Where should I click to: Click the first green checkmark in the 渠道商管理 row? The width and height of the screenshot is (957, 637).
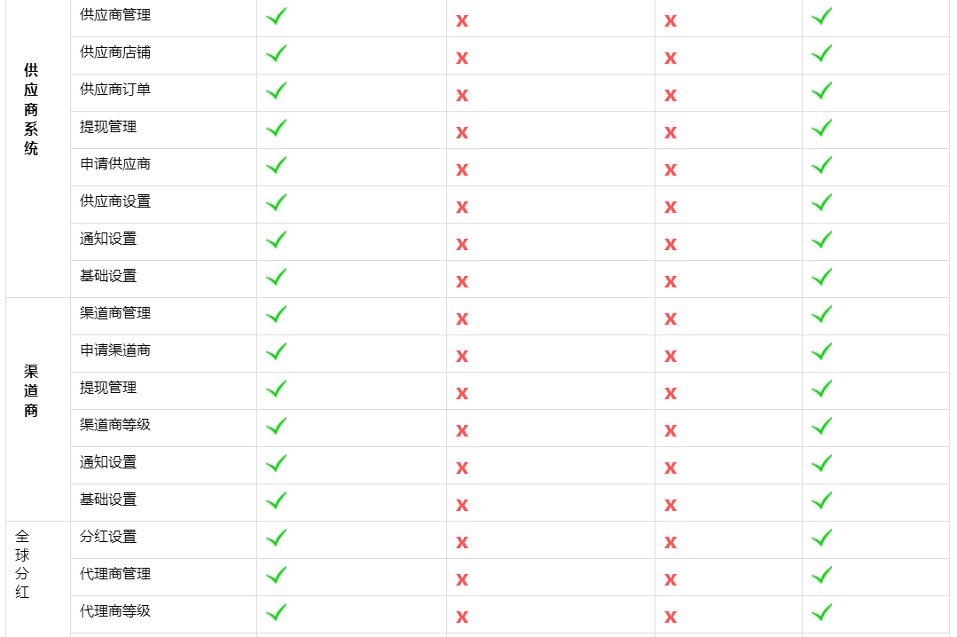(x=277, y=314)
